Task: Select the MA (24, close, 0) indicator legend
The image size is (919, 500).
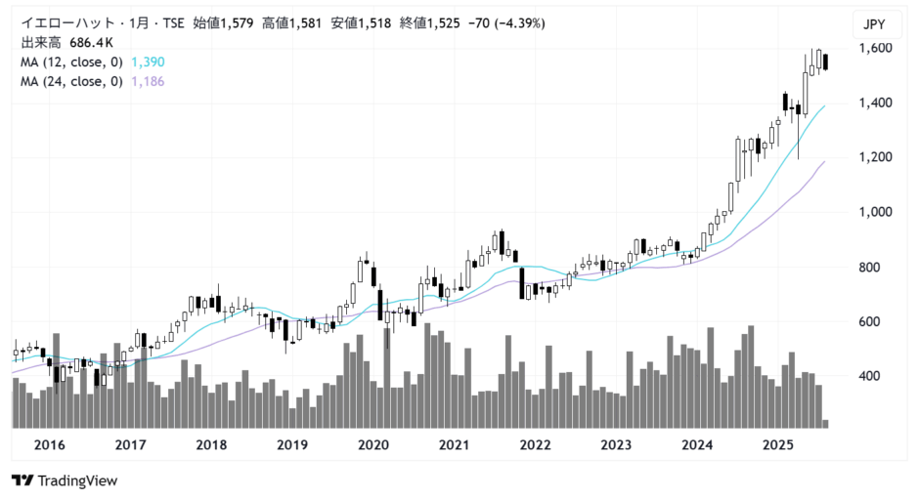Action: pos(73,81)
